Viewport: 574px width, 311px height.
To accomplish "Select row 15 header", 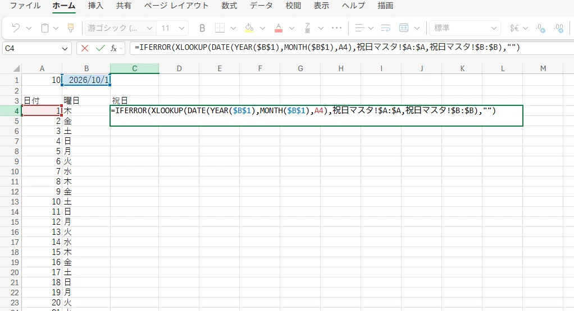I will [x=11, y=221].
